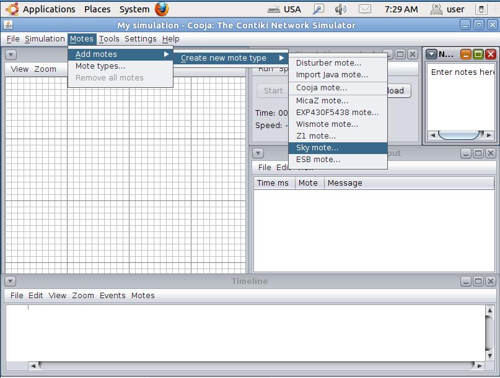Click the Ubuntu Applications logo icon

click(12, 9)
